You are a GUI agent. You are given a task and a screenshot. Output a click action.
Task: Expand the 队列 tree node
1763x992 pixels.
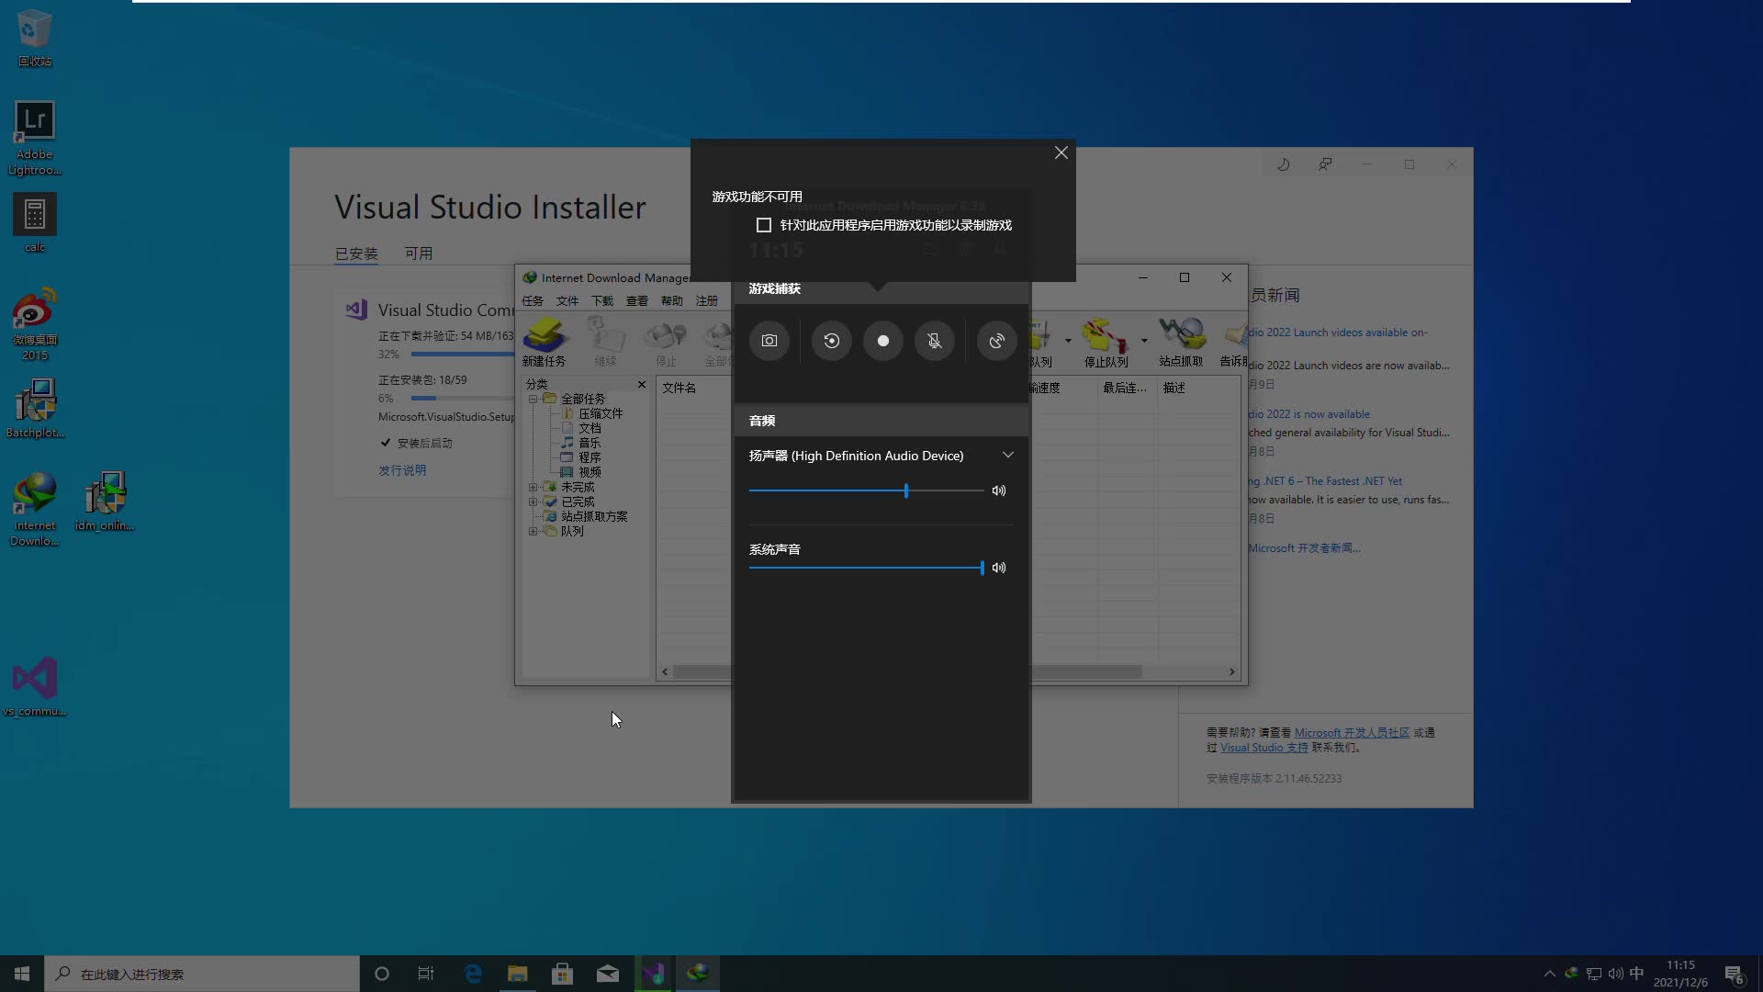click(533, 531)
